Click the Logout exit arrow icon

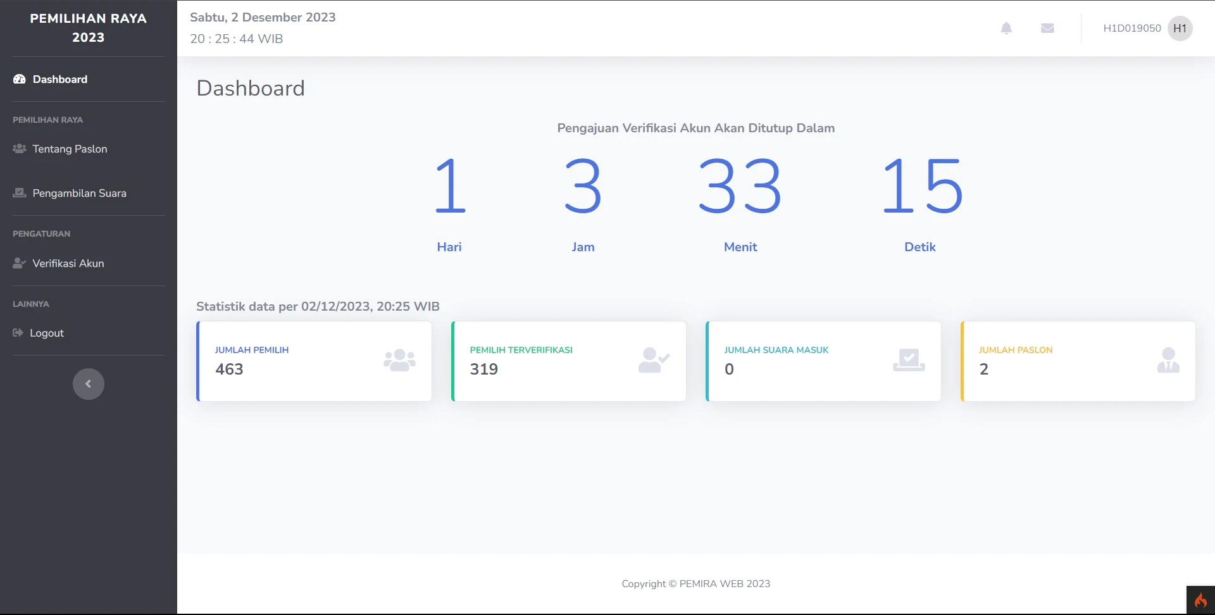[18, 333]
